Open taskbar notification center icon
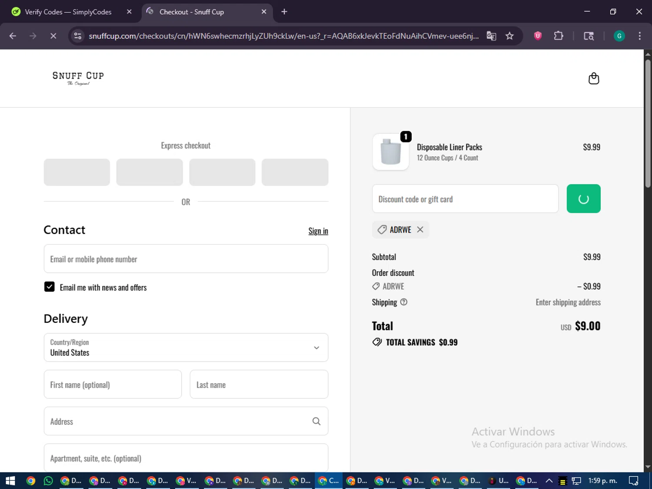Screen dimensions: 652x489 (x=634, y=481)
